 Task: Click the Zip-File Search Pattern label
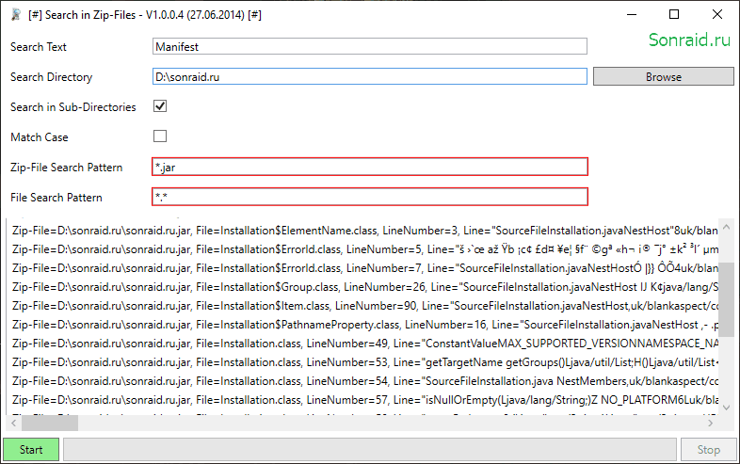[x=66, y=168]
